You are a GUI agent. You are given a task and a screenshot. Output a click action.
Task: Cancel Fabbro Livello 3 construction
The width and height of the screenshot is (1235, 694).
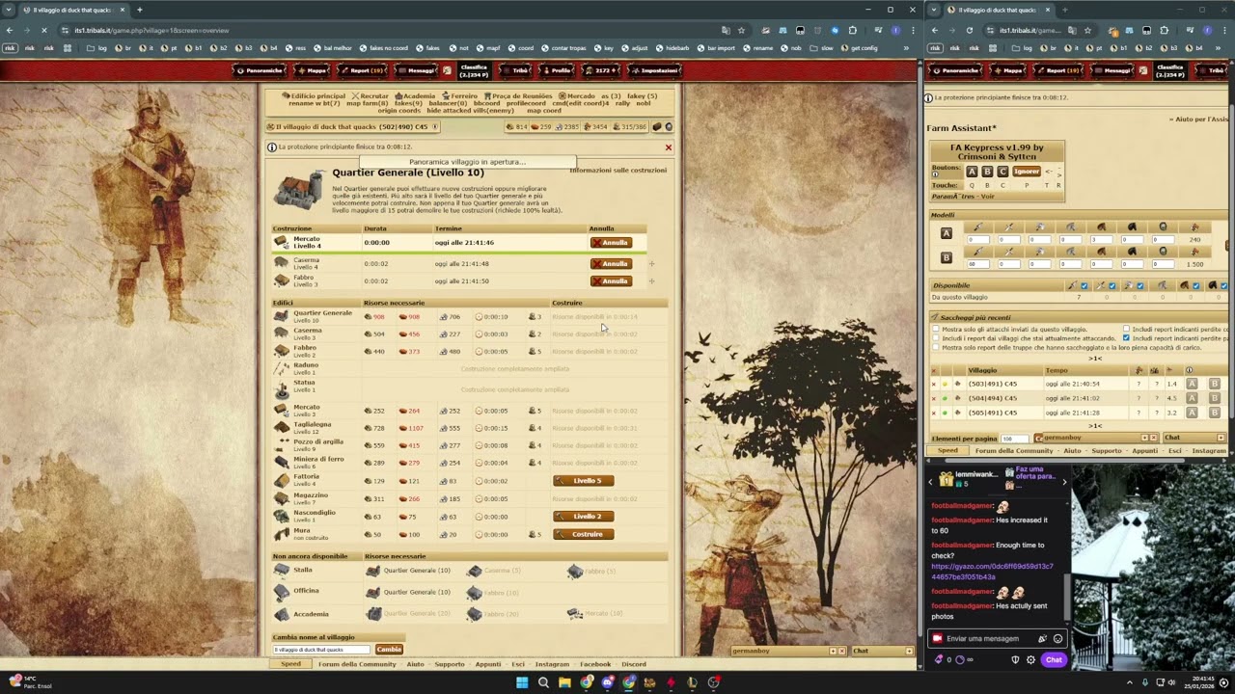point(611,281)
